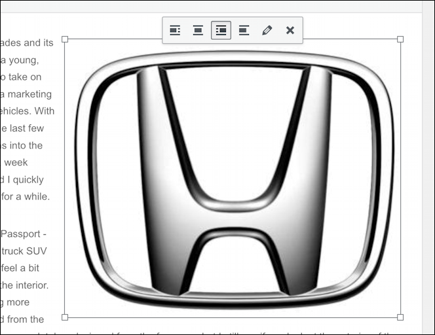Select the active align right image button
The height and width of the screenshot is (335, 435).
pos(221,30)
